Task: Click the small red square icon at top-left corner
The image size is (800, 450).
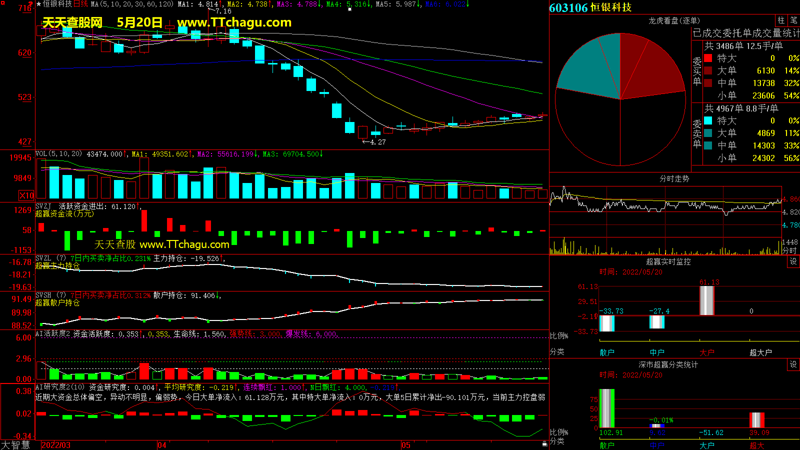Action: pos(2,2)
